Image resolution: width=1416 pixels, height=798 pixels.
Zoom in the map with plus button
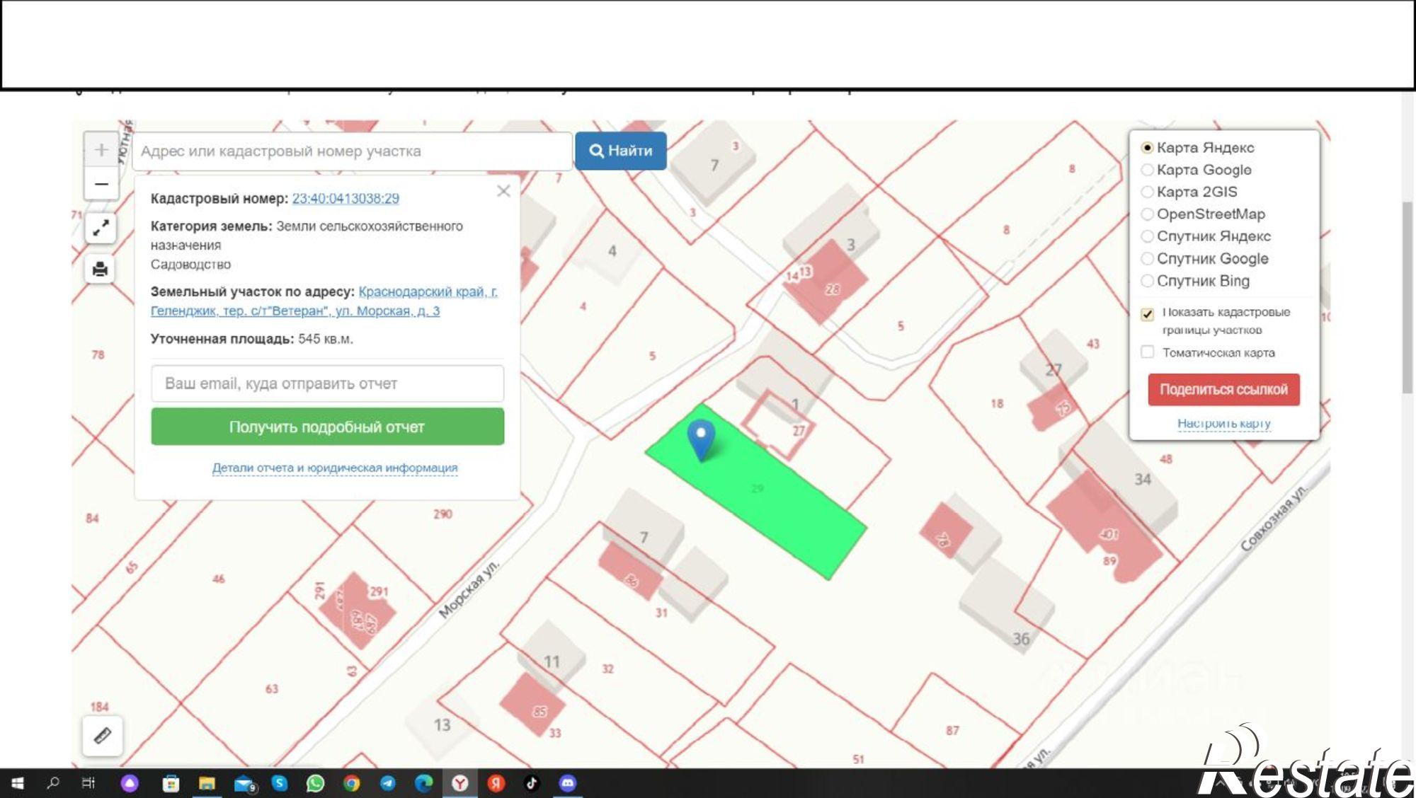click(x=101, y=150)
